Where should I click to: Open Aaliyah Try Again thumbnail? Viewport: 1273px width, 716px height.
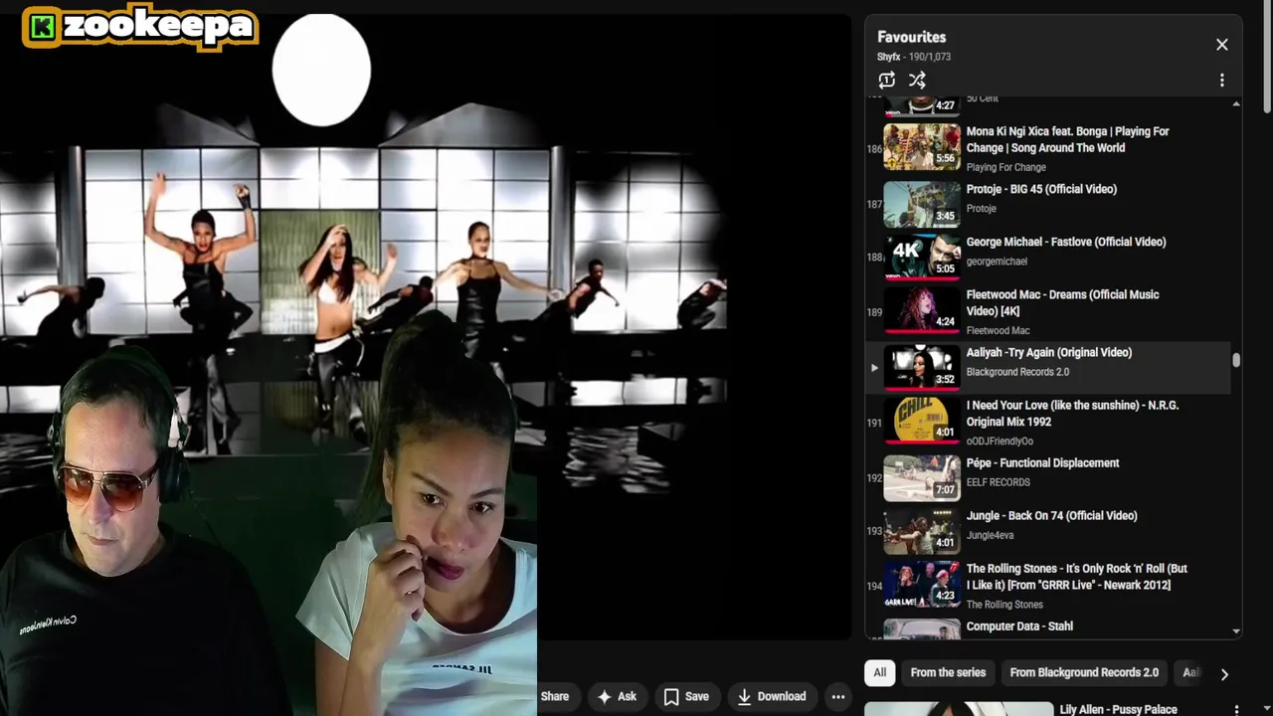[x=922, y=367]
